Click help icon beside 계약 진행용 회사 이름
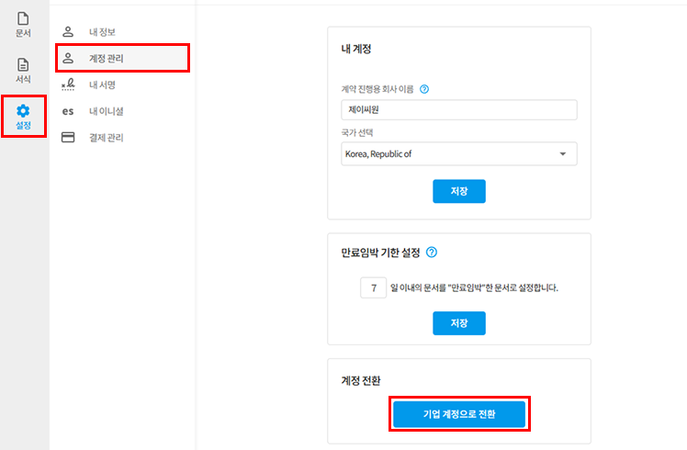This screenshot has width=687, height=450. 424,90
